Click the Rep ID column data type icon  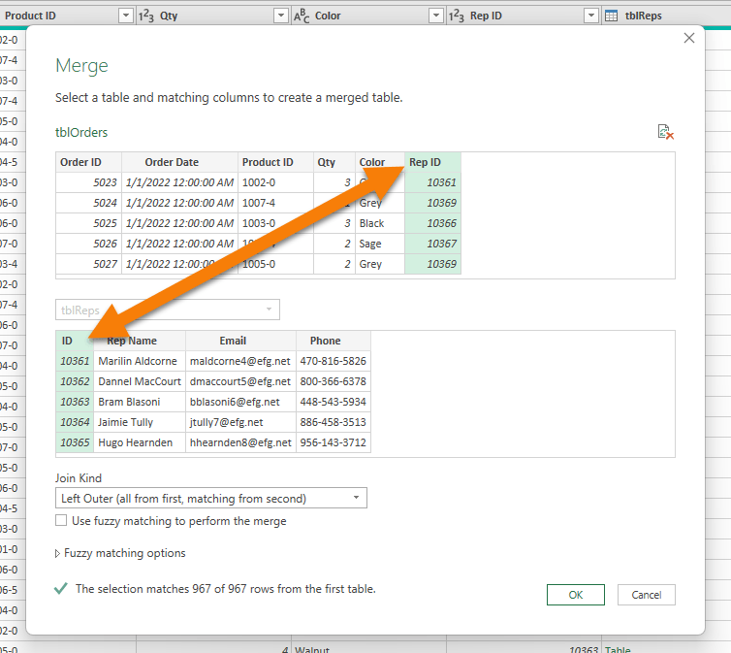[457, 16]
